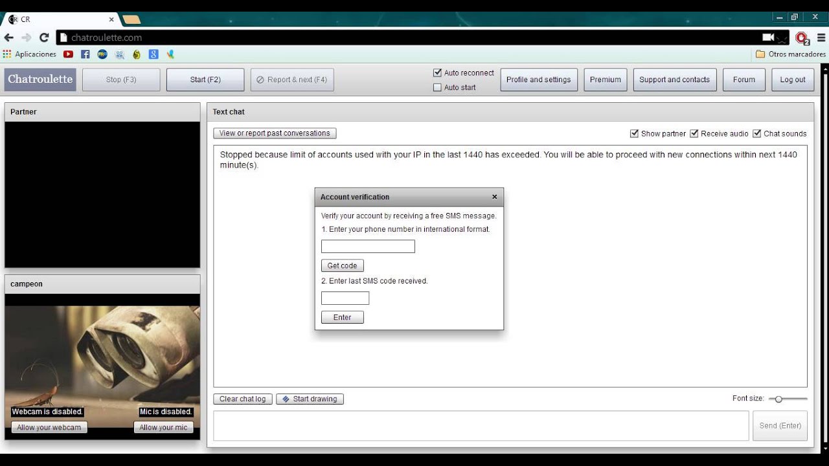829x466 pixels.
Task: Adjust the Font size slider
Action: [788, 399]
